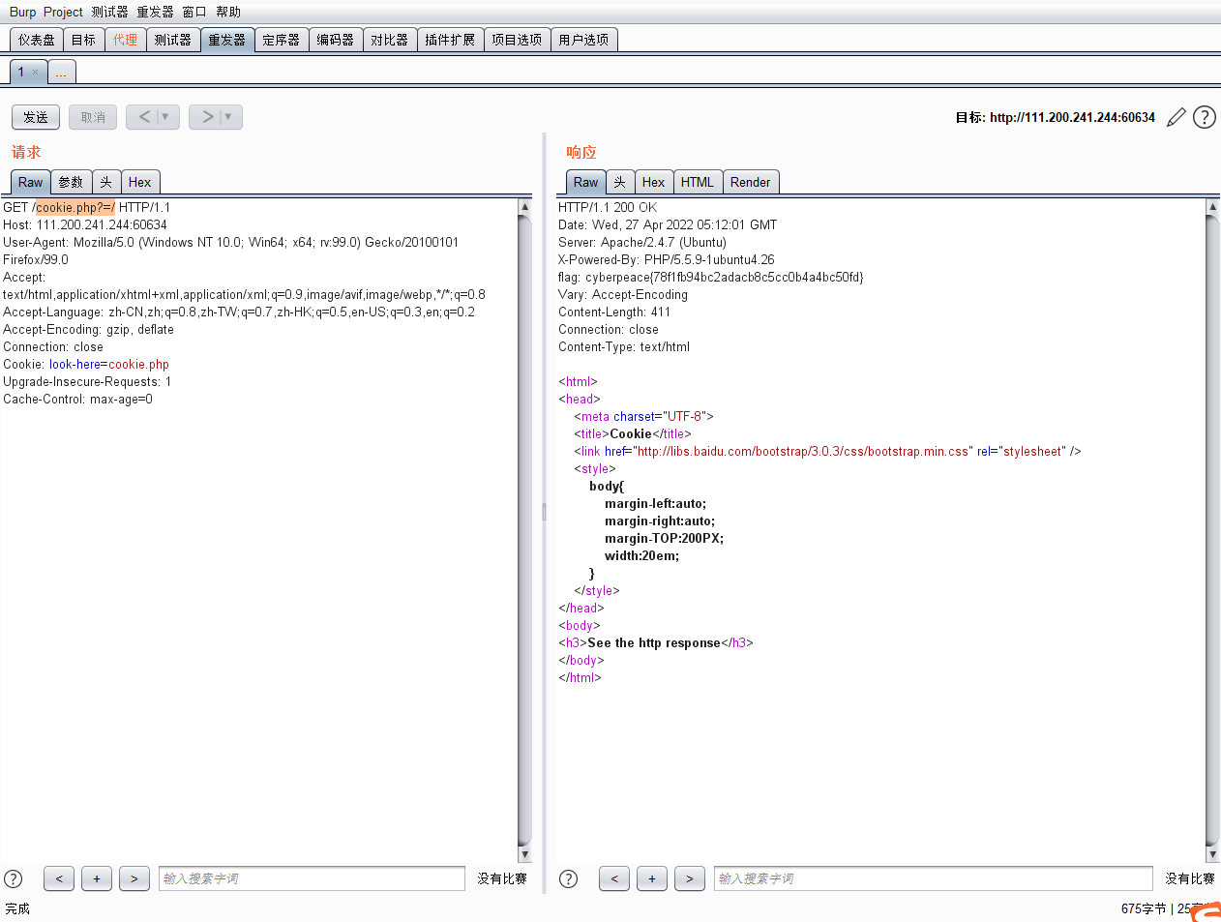This screenshot has width=1221, height=922.
Task: Switch to the 项目选项 tab
Action: click(517, 40)
